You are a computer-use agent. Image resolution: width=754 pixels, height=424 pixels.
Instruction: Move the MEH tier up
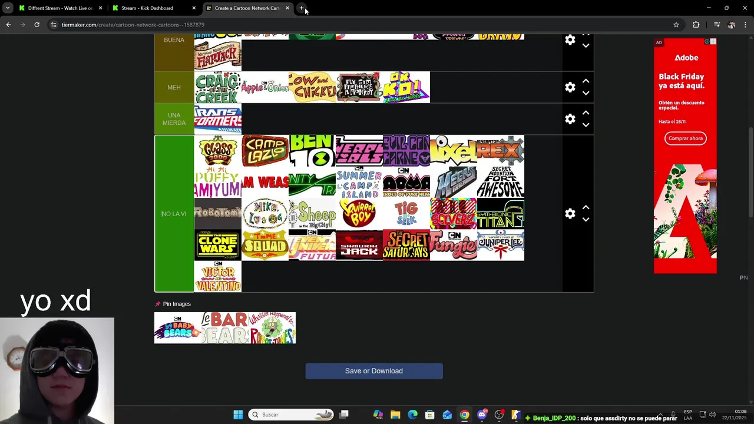(586, 81)
